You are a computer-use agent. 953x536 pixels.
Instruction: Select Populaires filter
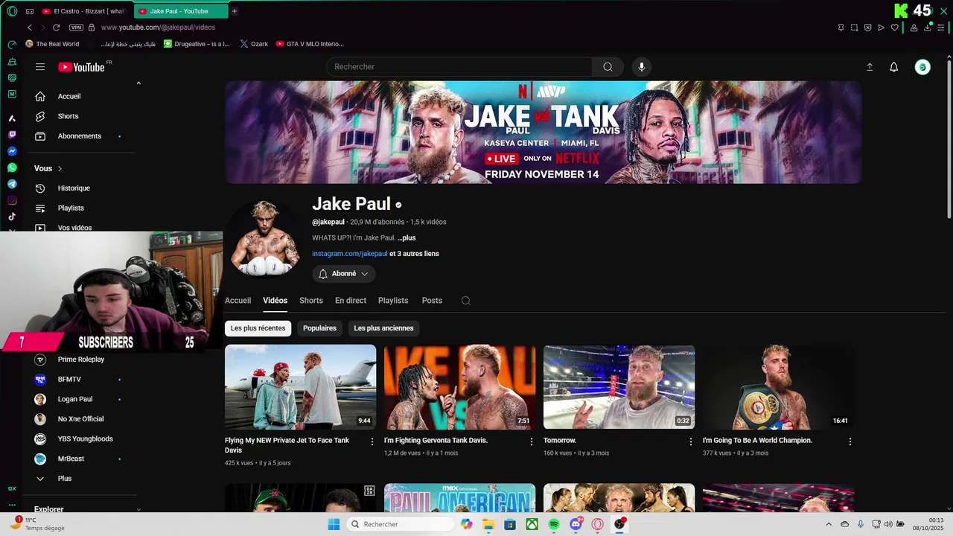point(319,328)
